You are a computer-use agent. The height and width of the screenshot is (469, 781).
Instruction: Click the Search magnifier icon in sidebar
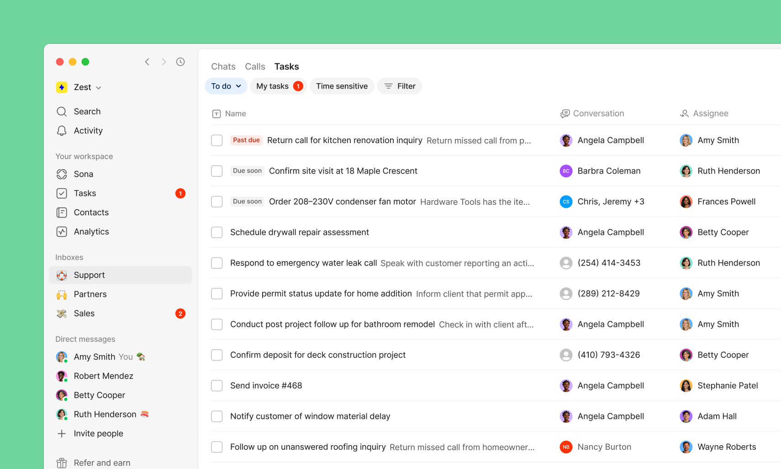(x=62, y=112)
